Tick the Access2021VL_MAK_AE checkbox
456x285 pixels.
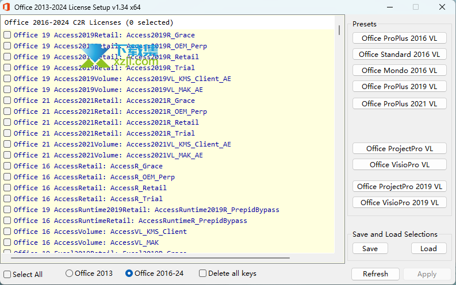(x=7, y=155)
